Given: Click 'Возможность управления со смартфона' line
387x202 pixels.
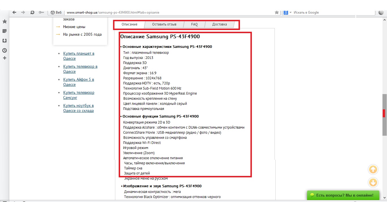Looking at the screenshot, I should click(155, 138).
